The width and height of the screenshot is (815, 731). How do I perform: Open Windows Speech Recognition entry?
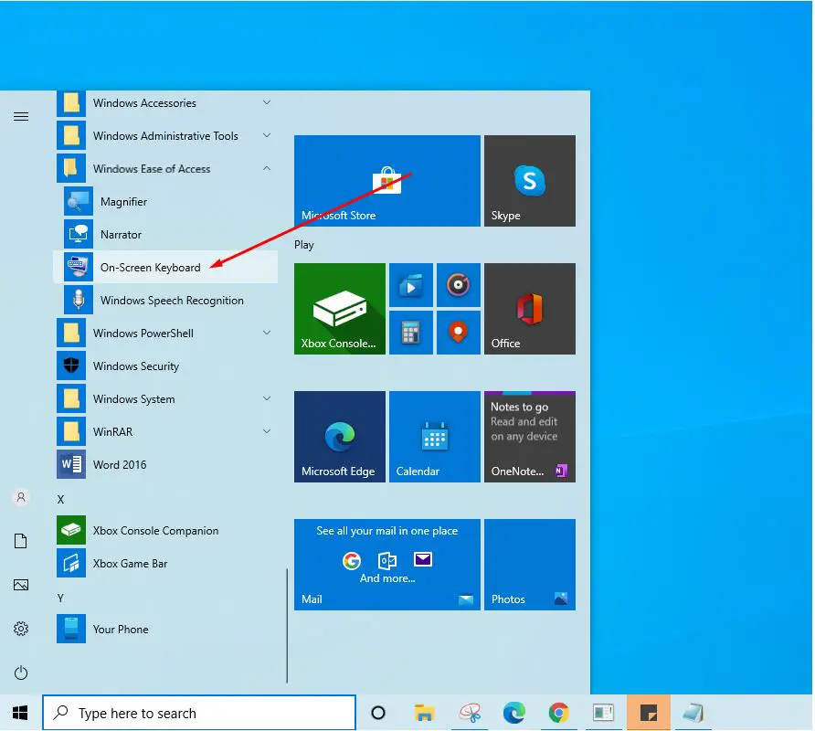171,301
